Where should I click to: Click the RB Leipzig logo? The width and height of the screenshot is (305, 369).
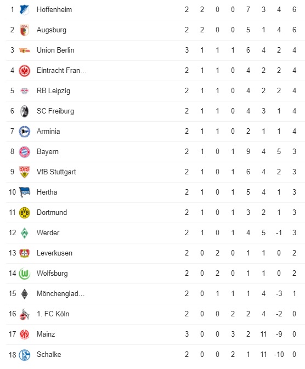coord(24,91)
